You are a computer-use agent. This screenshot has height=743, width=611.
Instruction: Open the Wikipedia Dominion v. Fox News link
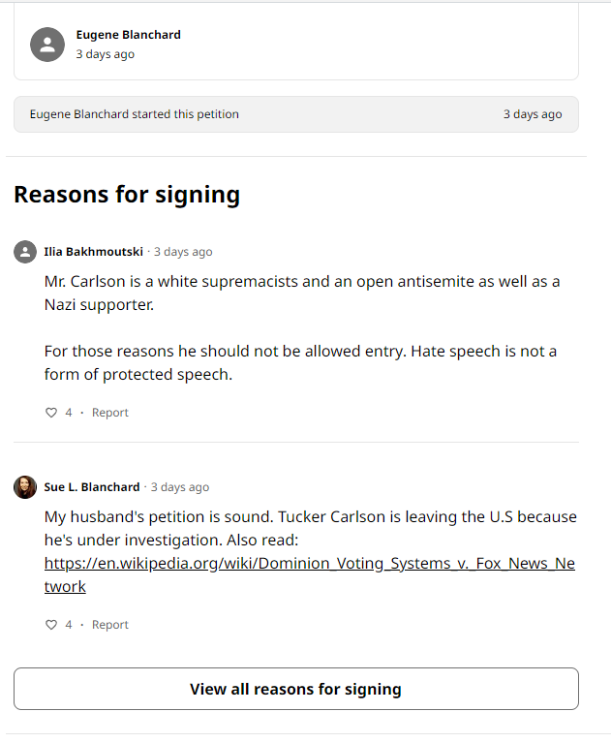[309, 564]
